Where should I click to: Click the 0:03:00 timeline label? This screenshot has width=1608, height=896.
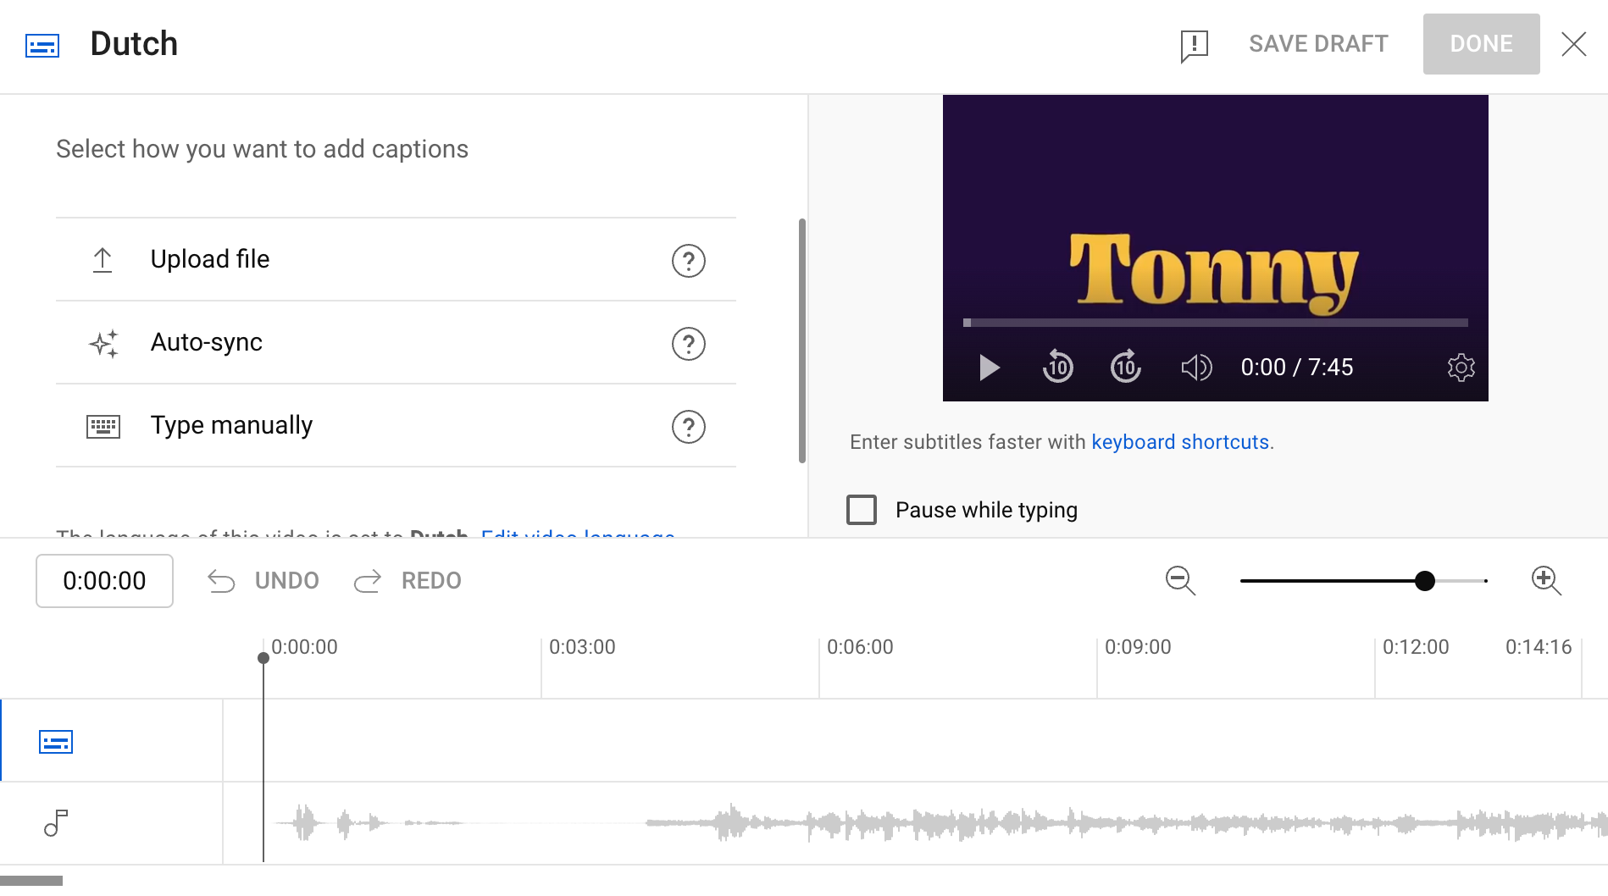[x=582, y=647]
